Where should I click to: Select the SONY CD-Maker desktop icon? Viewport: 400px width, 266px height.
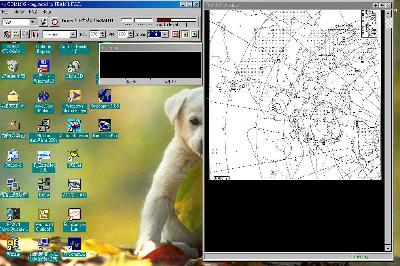click(13, 48)
